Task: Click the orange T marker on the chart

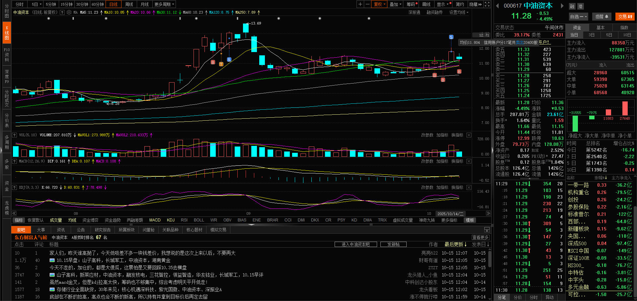Action: pyautogui.click(x=221, y=64)
